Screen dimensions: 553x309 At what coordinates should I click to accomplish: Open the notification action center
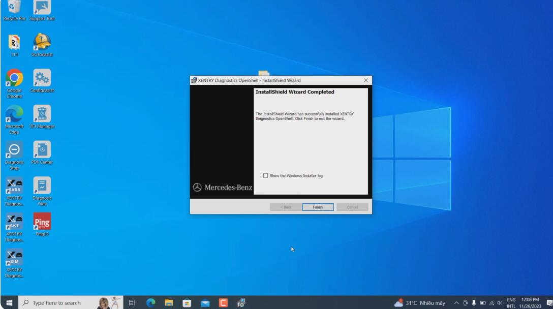549,303
